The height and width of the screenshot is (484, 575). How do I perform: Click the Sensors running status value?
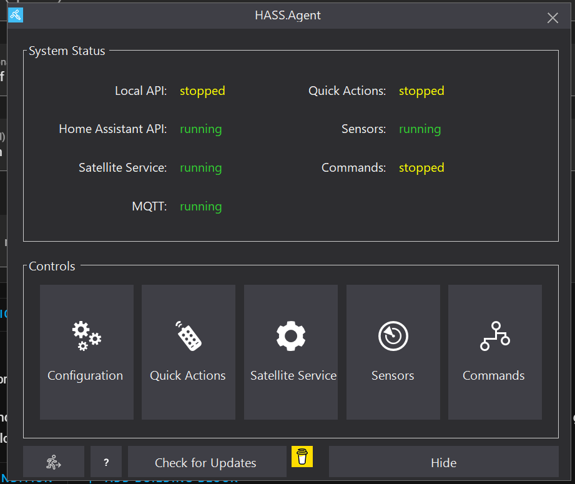(x=420, y=129)
